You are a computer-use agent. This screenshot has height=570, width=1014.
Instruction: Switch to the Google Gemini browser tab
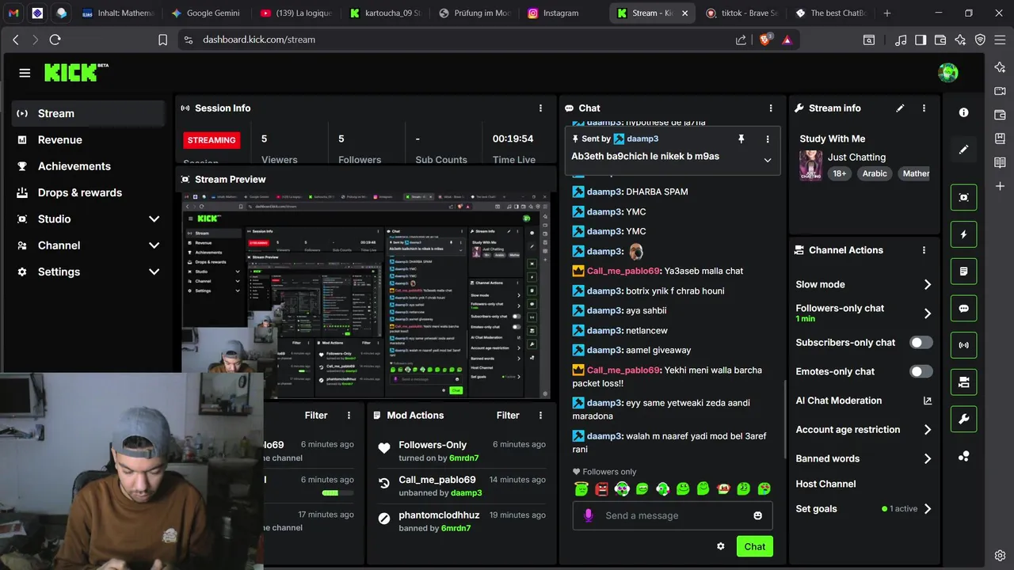pyautogui.click(x=207, y=13)
